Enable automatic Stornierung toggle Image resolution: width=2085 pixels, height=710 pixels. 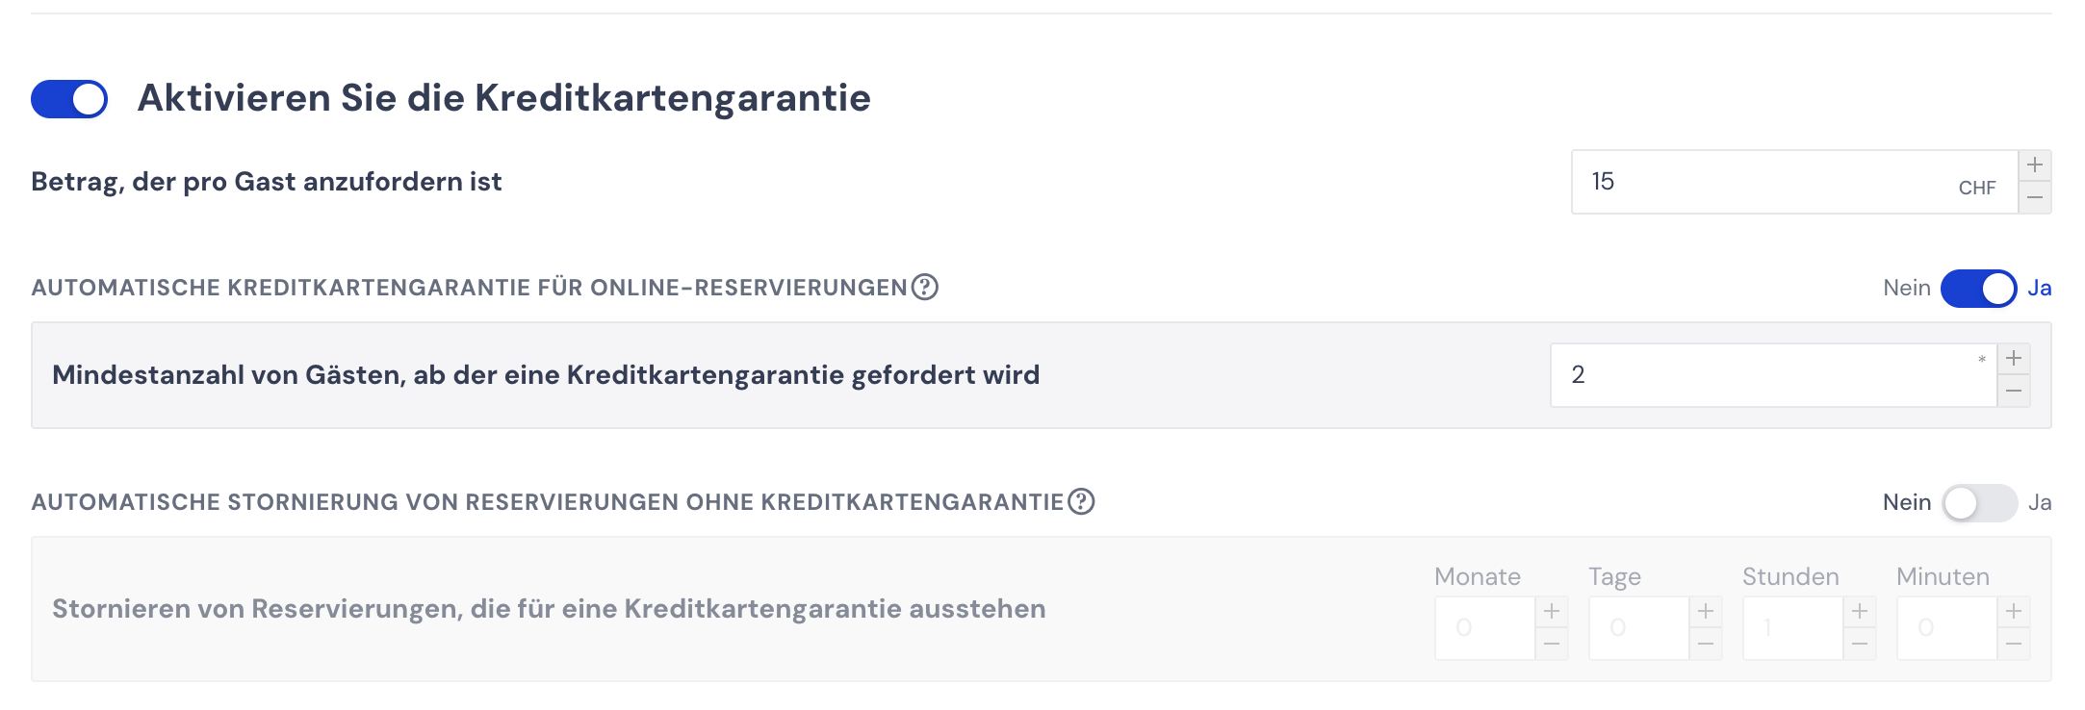click(1978, 503)
